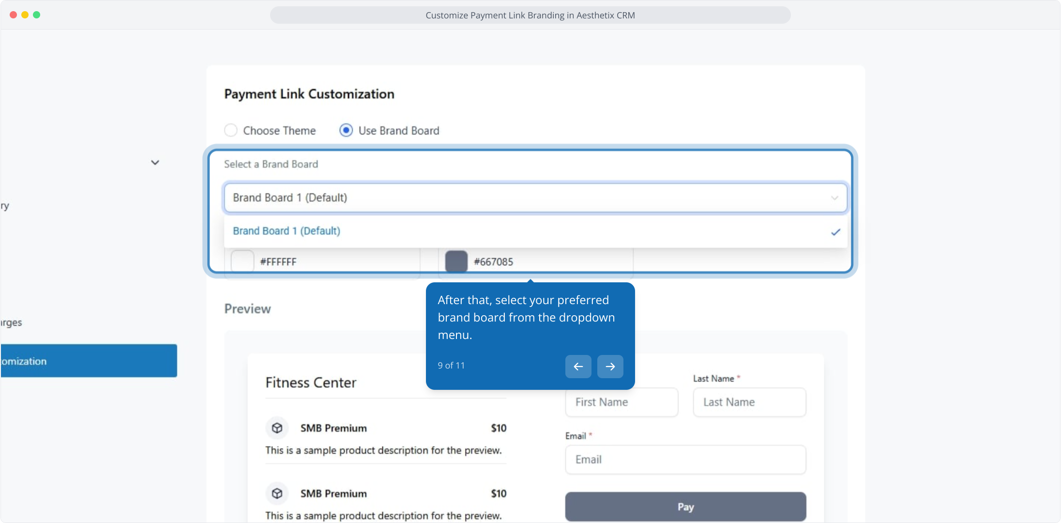1061x523 pixels.
Task: Click the previous step arrow in tooltip
Action: pyautogui.click(x=578, y=367)
